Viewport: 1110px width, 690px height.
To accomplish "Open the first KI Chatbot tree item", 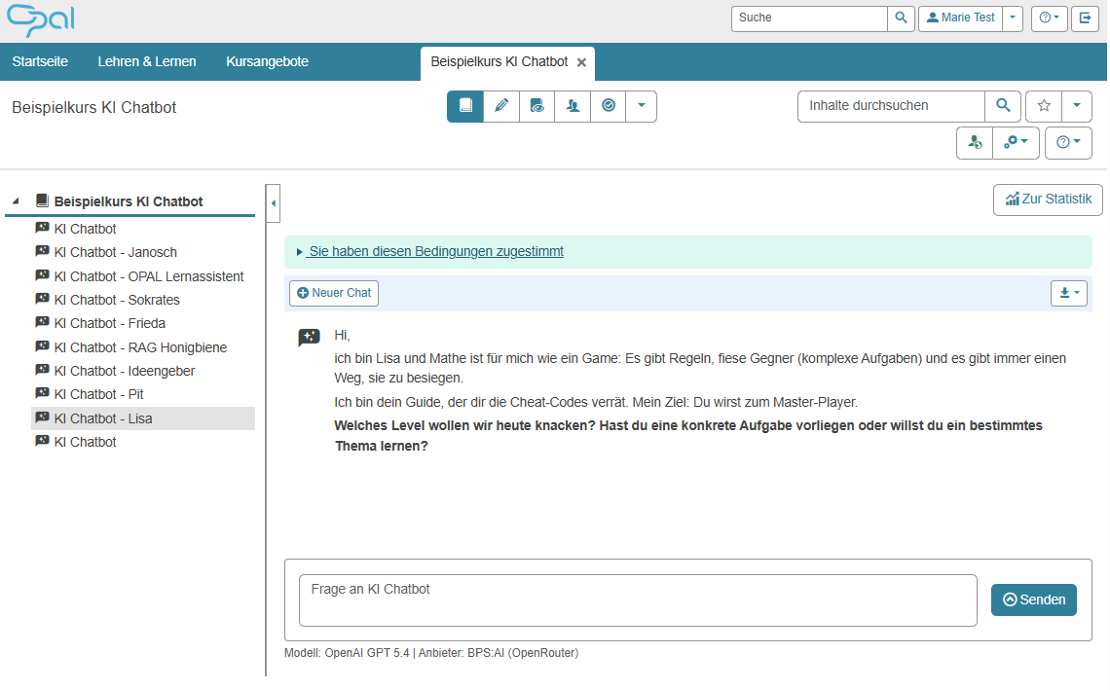I will 85,230.
